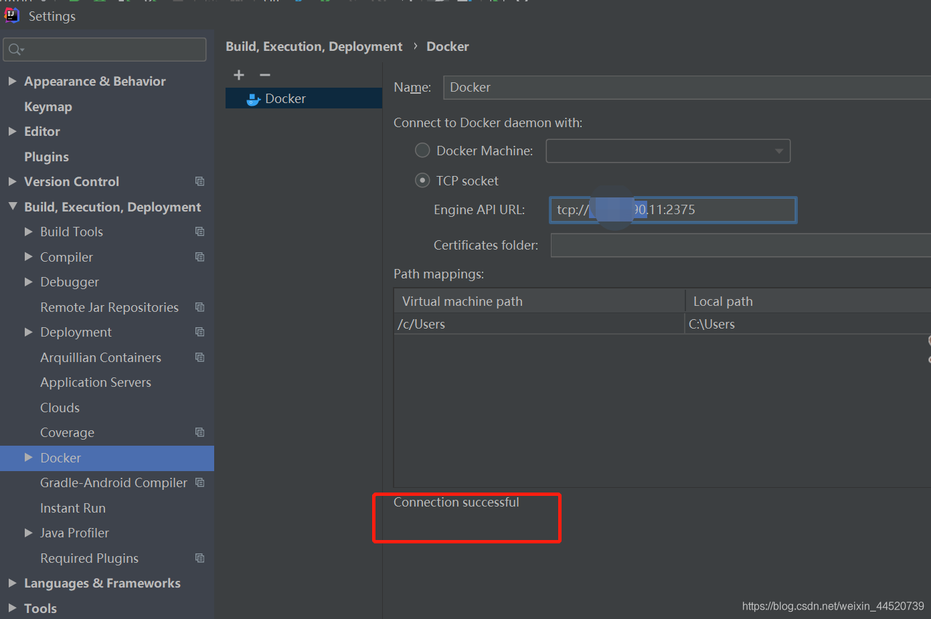Click the Certificates folder field
The height and width of the screenshot is (619, 931).
[x=740, y=245]
